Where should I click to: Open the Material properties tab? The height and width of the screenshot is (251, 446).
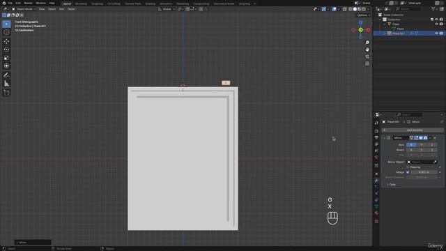point(376,213)
